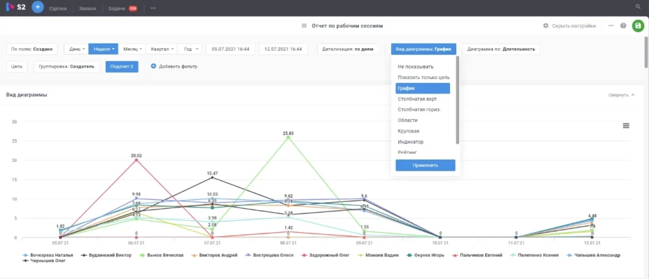The width and height of the screenshot is (649, 279).
Task: Click the chart type list scrollbar
Action: click(x=458, y=100)
